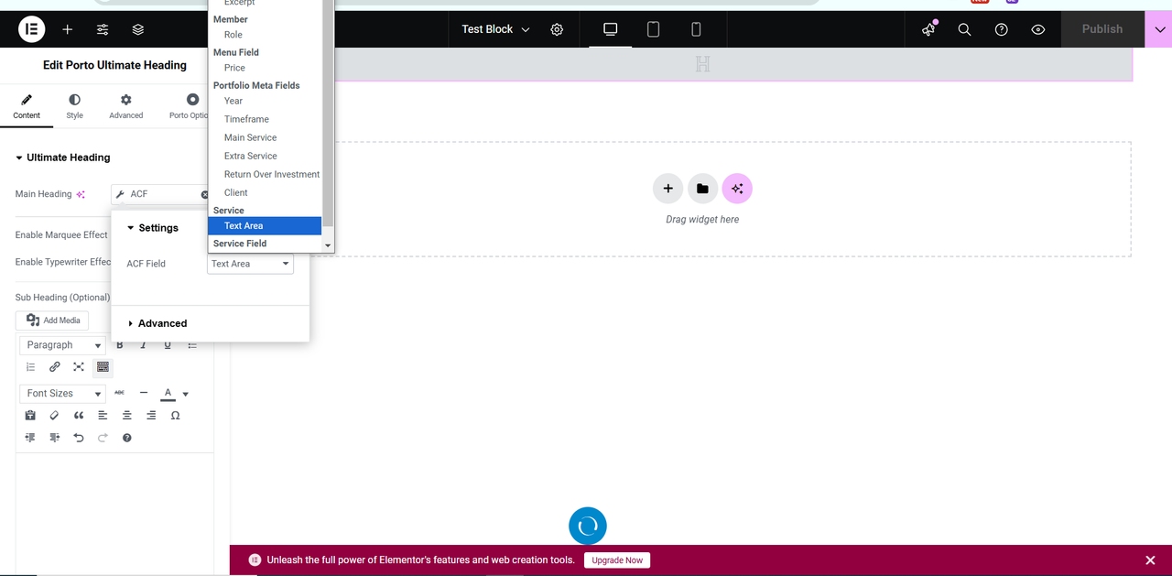The width and height of the screenshot is (1172, 576).
Task: Add new section plus button on canvas
Action: (x=668, y=189)
